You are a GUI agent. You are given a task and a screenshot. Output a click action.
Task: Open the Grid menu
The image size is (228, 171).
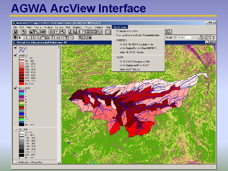68,27
